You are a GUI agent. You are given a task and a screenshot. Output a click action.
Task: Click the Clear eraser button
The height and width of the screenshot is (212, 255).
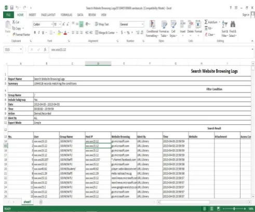(x=209, y=34)
